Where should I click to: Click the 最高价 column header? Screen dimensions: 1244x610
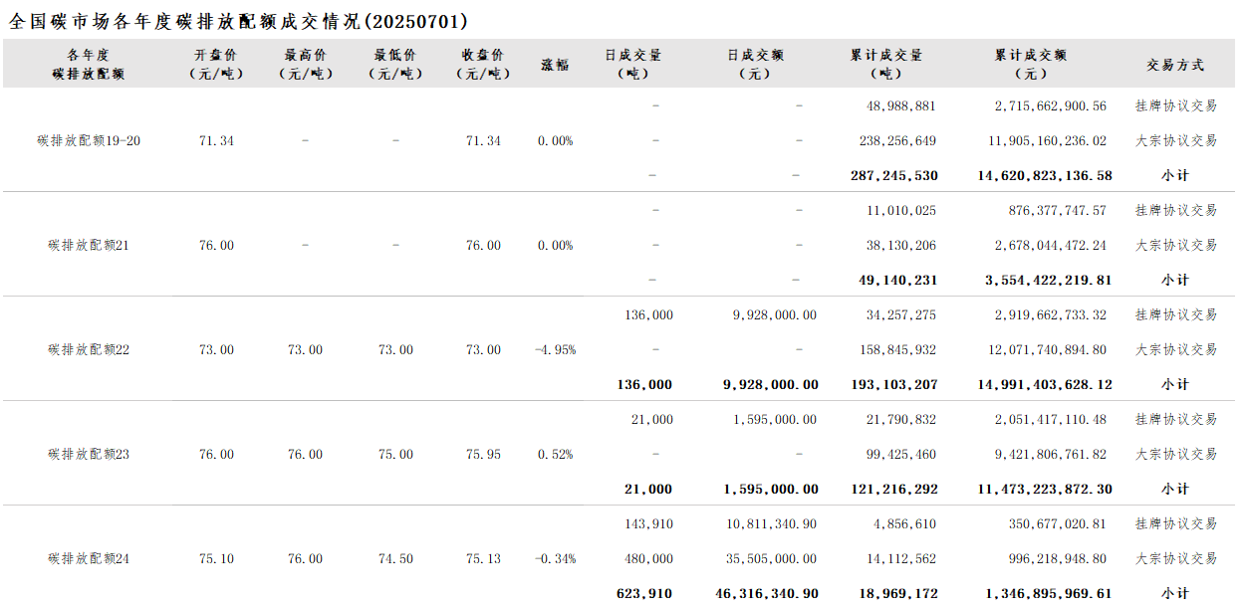[305, 64]
